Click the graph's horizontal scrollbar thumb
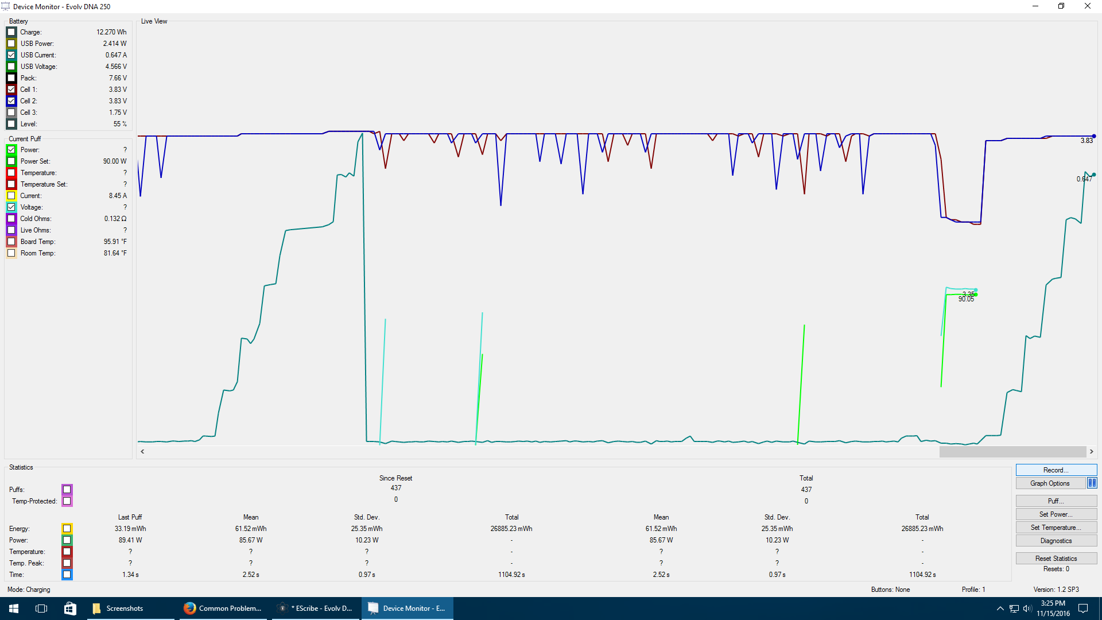 click(x=1012, y=452)
